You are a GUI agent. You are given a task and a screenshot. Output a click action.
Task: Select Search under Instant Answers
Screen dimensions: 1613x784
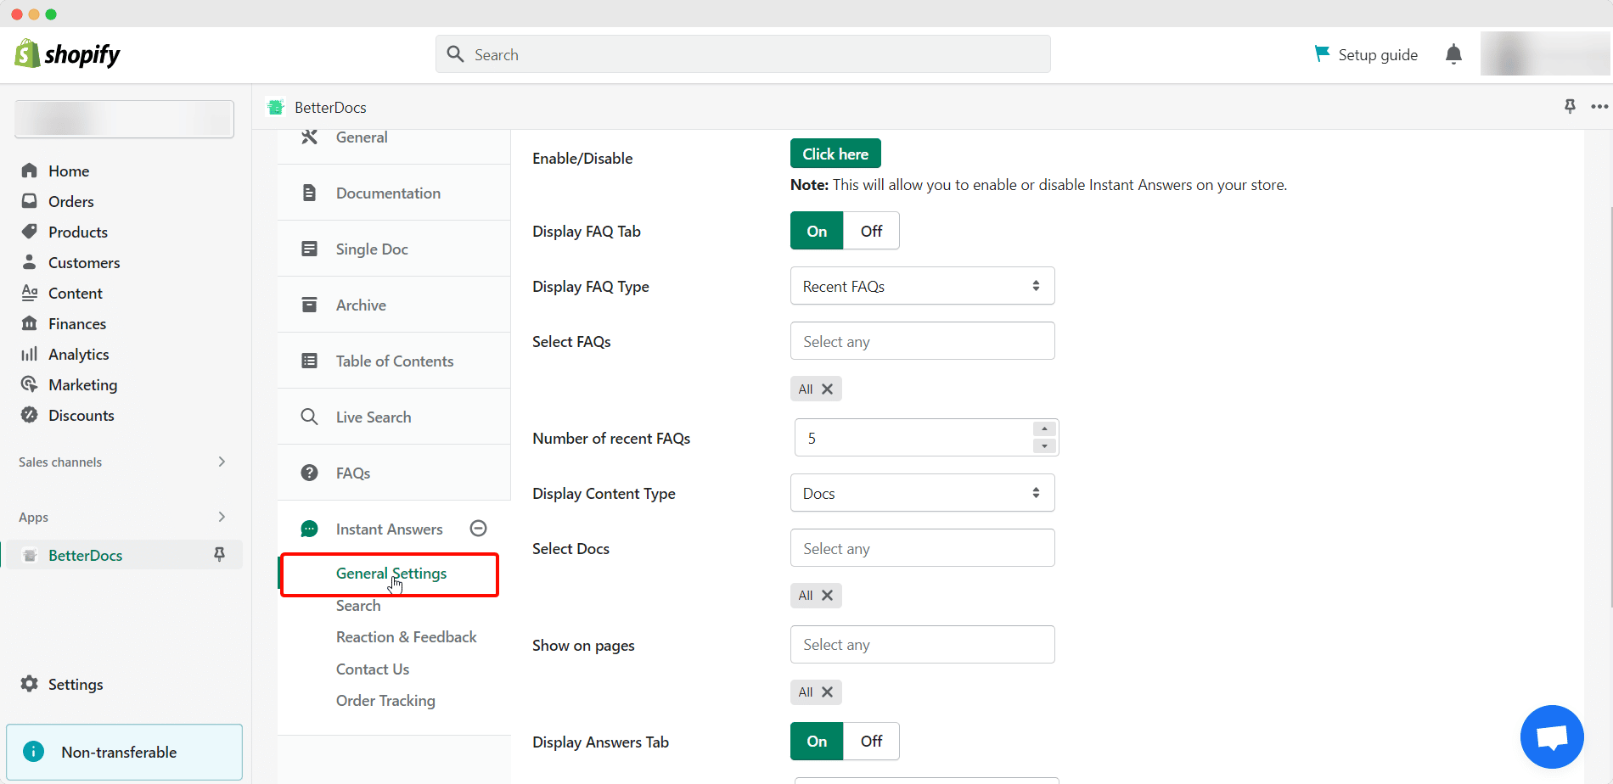point(358,605)
